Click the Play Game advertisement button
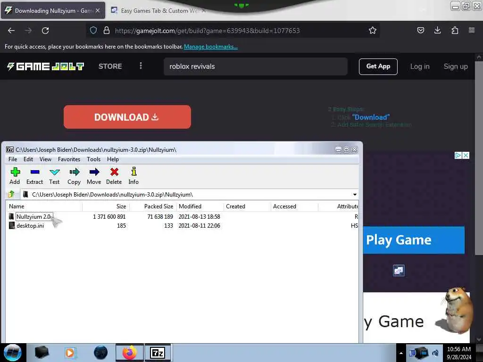Screen dimensions: 483x362 tap(413, 240)
